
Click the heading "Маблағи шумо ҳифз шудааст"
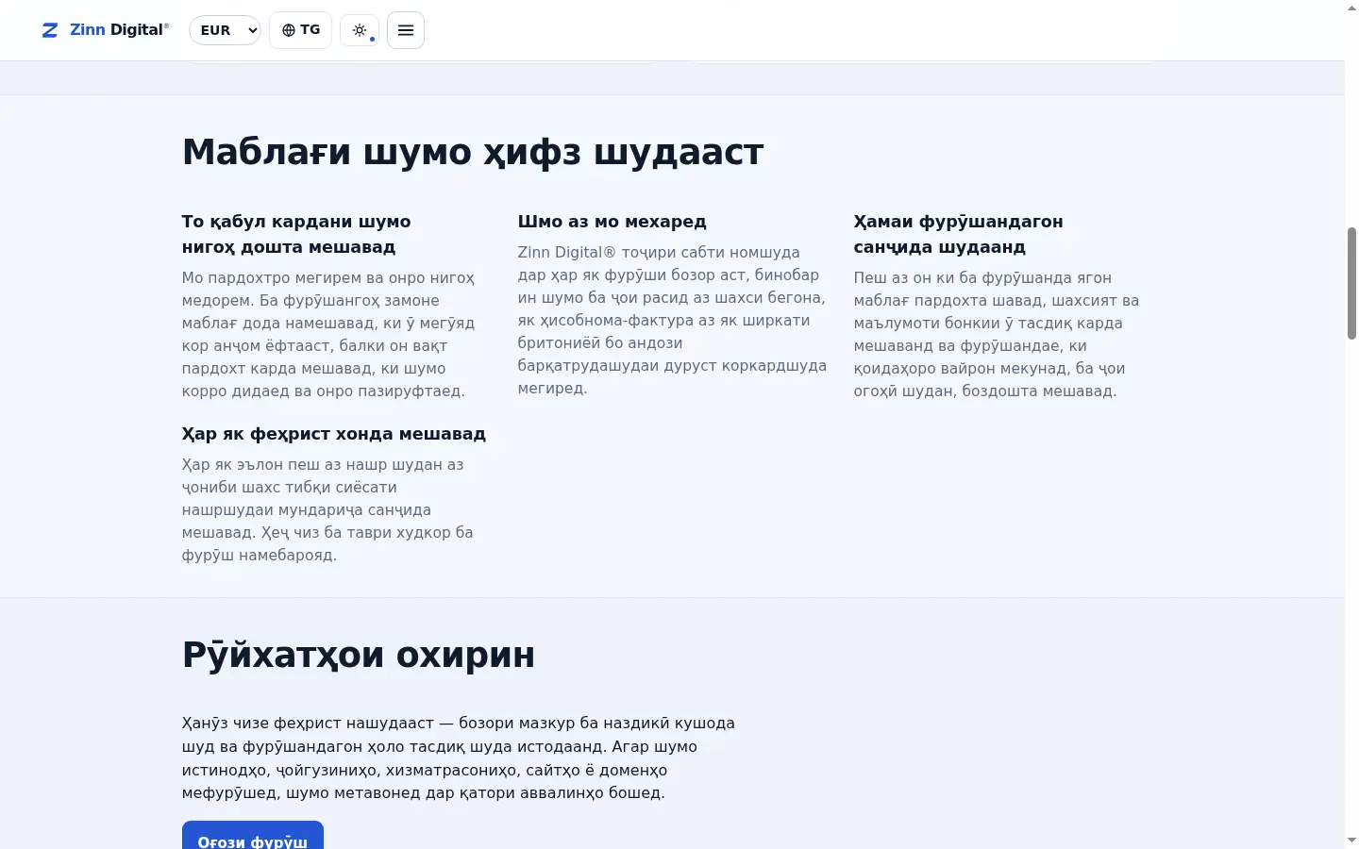(473, 152)
